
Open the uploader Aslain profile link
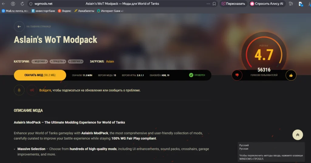point(110,61)
